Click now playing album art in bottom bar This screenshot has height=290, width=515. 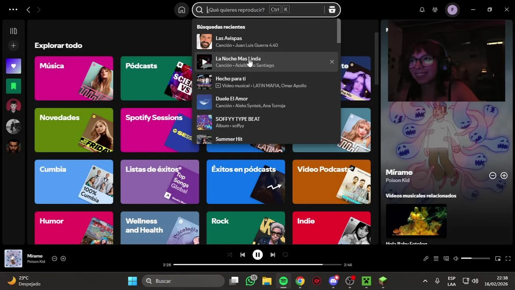pyautogui.click(x=13, y=259)
